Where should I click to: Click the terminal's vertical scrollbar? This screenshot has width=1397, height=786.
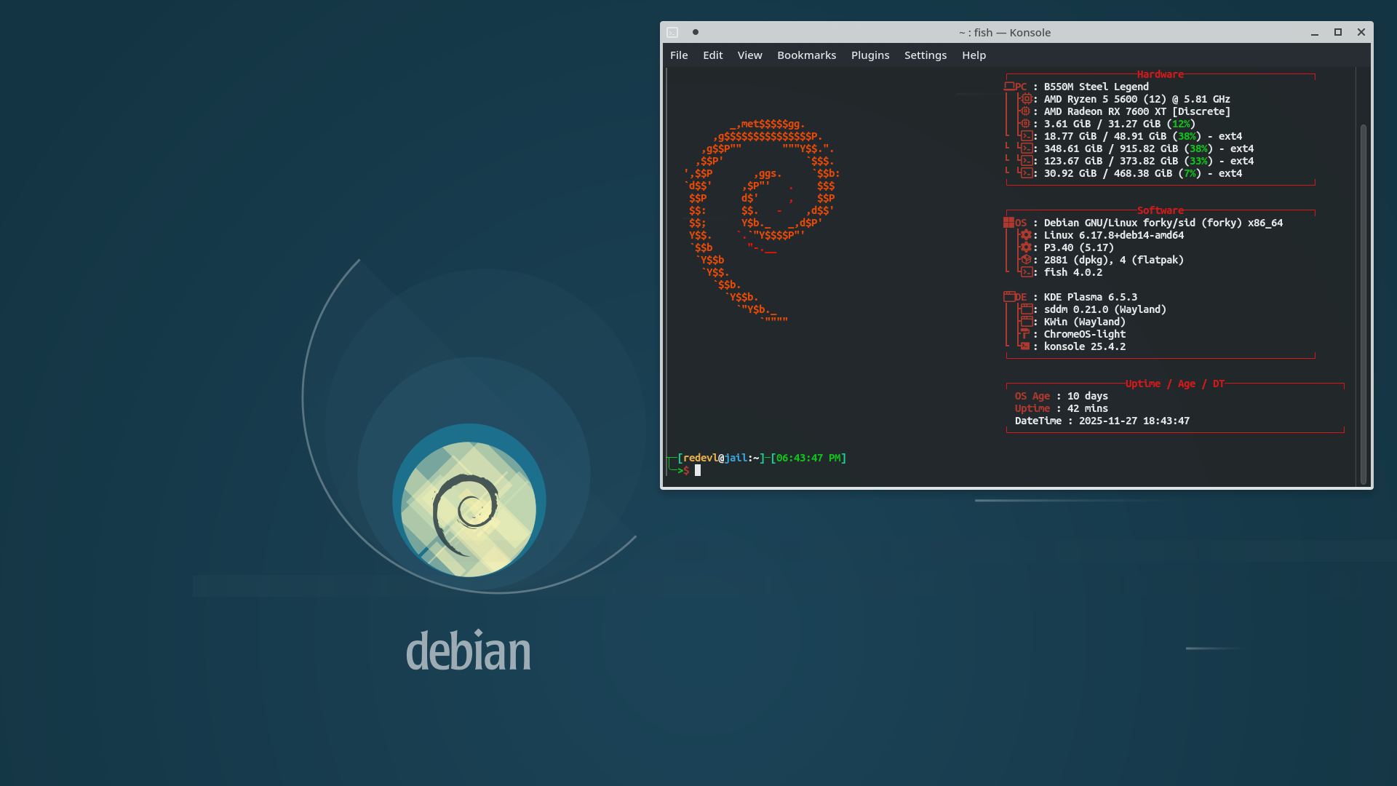tap(1363, 302)
